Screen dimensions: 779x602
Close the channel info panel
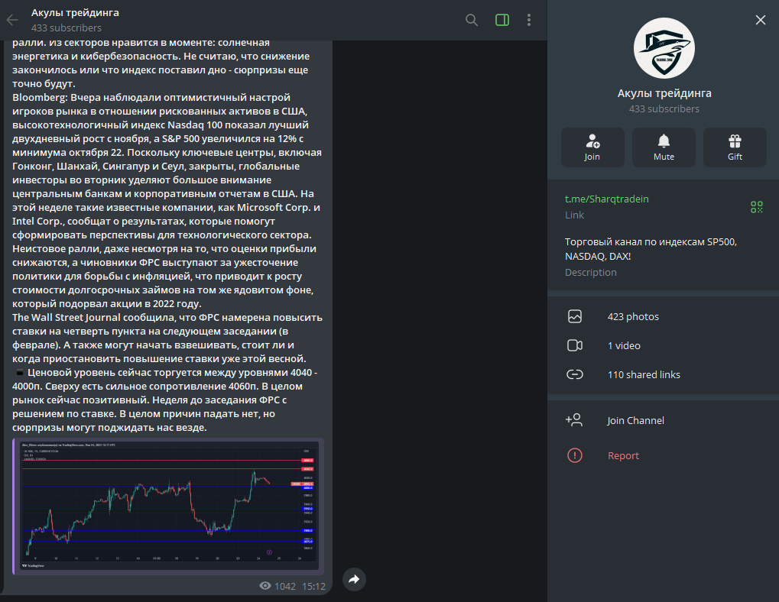tap(760, 20)
